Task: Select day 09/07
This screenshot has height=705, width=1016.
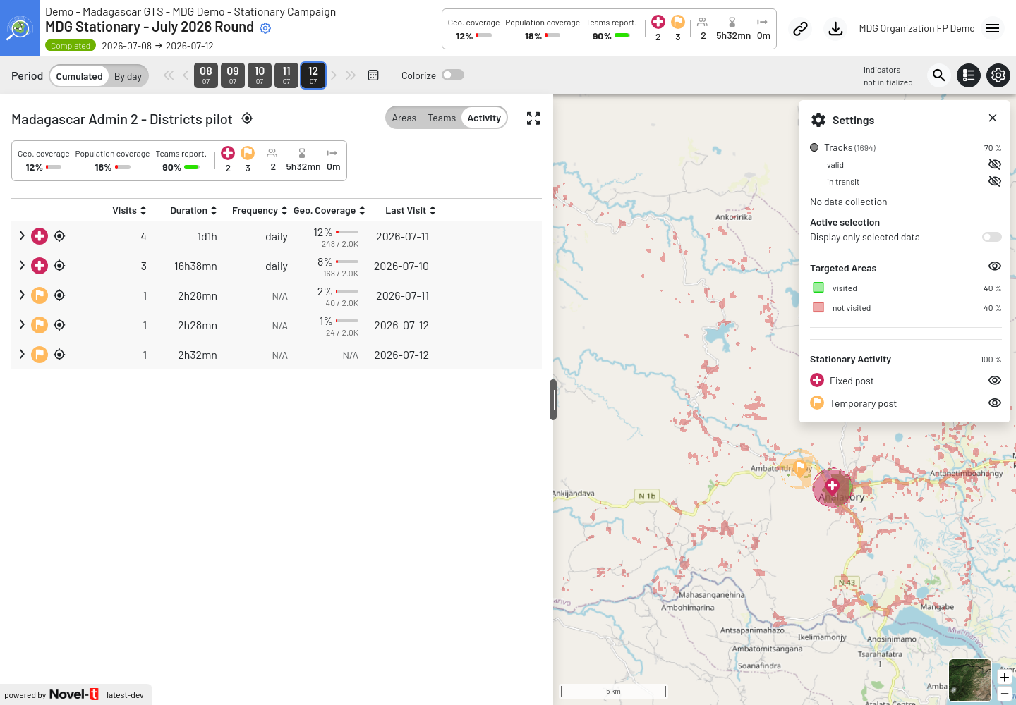Action: (x=233, y=75)
